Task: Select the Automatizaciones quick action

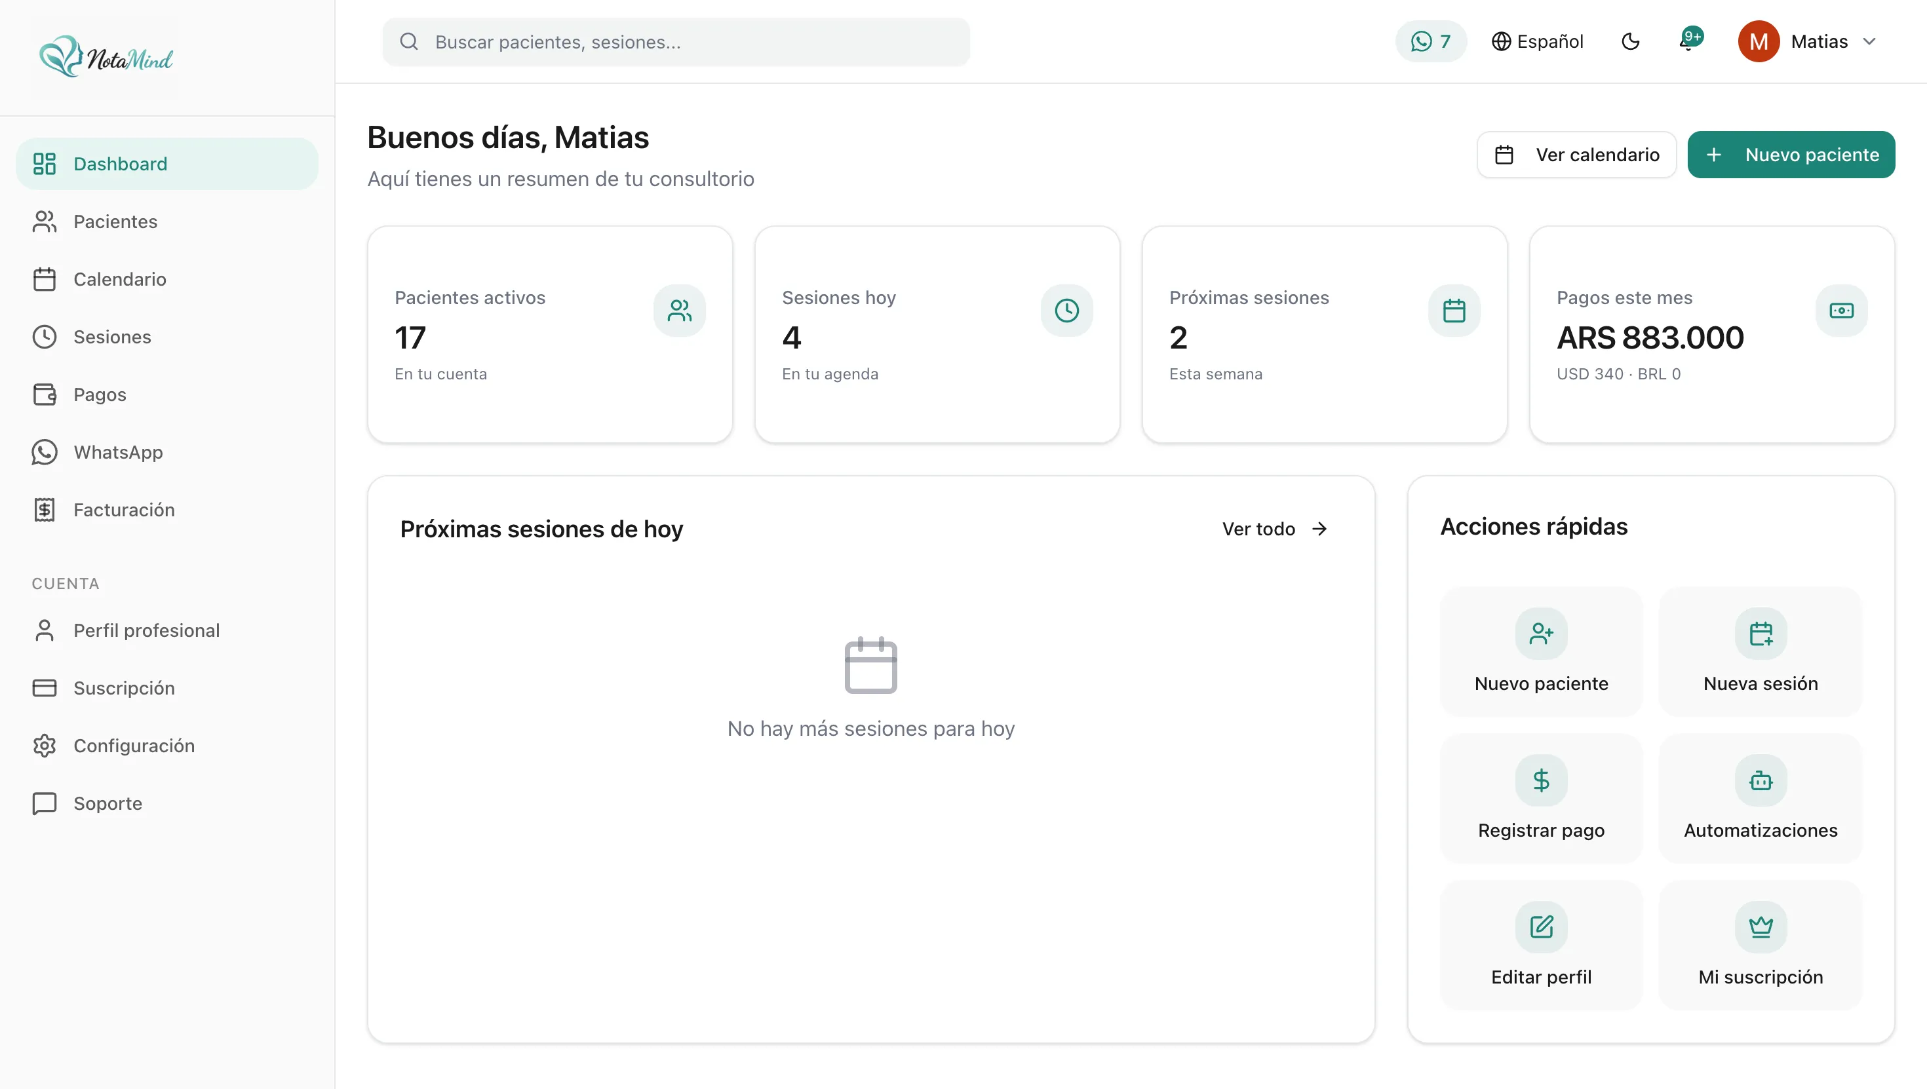Action: pyautogui.click(x=1760, y=798)
